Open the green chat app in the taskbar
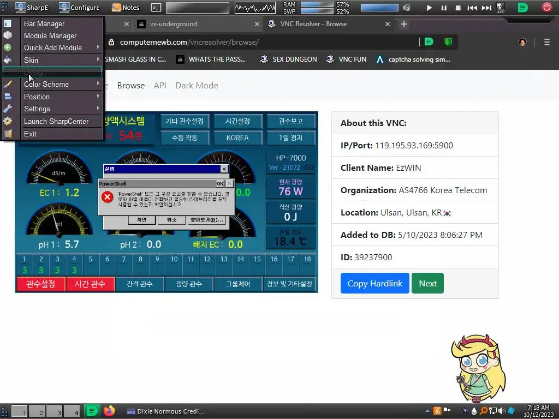The image size is (559, 419). (x=92, y=411)
